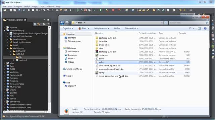Image resolution: width=215 pixels, height=120 pixels.
Task: Expand the Java Resources node
Action: [7, 39]
